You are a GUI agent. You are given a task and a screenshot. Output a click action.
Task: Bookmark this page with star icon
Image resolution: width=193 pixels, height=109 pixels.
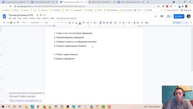[158, 6]
